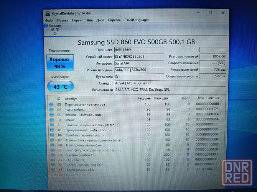The width and height of the screenshot is (257, 192).
Task: Click the status dot for attribute B6
Action: point(52,135)
